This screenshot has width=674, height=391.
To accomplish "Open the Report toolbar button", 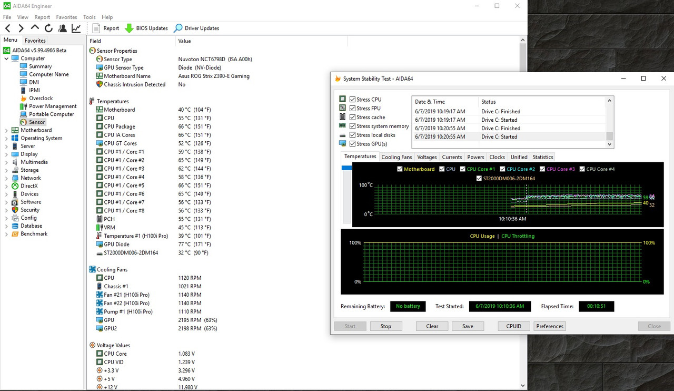I will tap(106, 28).
